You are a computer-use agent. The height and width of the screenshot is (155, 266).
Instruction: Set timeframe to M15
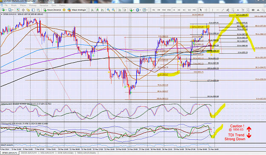(x=164, y=10)
